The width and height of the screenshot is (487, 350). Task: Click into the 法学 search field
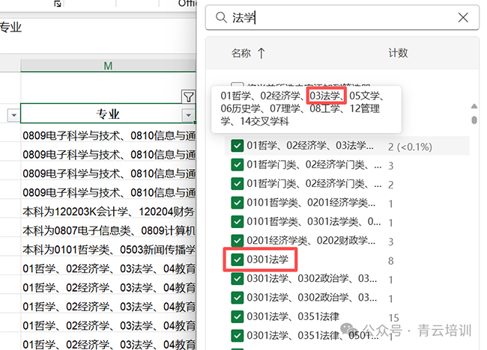click(337, 18)
